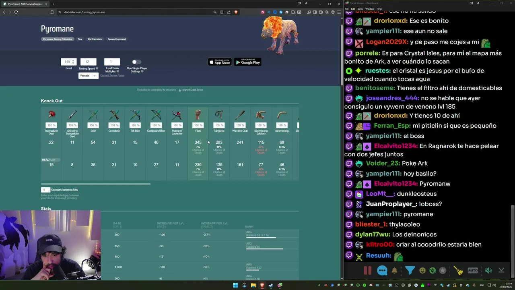Toggle Use Single Player Settings switch
515x290 pixels.
click(x=136, y=62)
